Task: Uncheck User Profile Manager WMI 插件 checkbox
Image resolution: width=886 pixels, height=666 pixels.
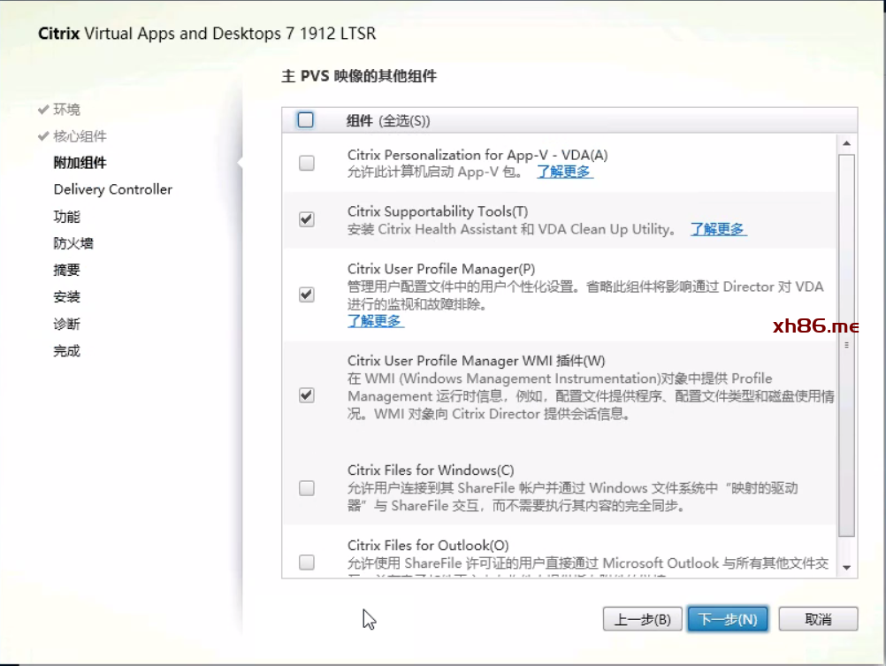Action: [306, 395]
